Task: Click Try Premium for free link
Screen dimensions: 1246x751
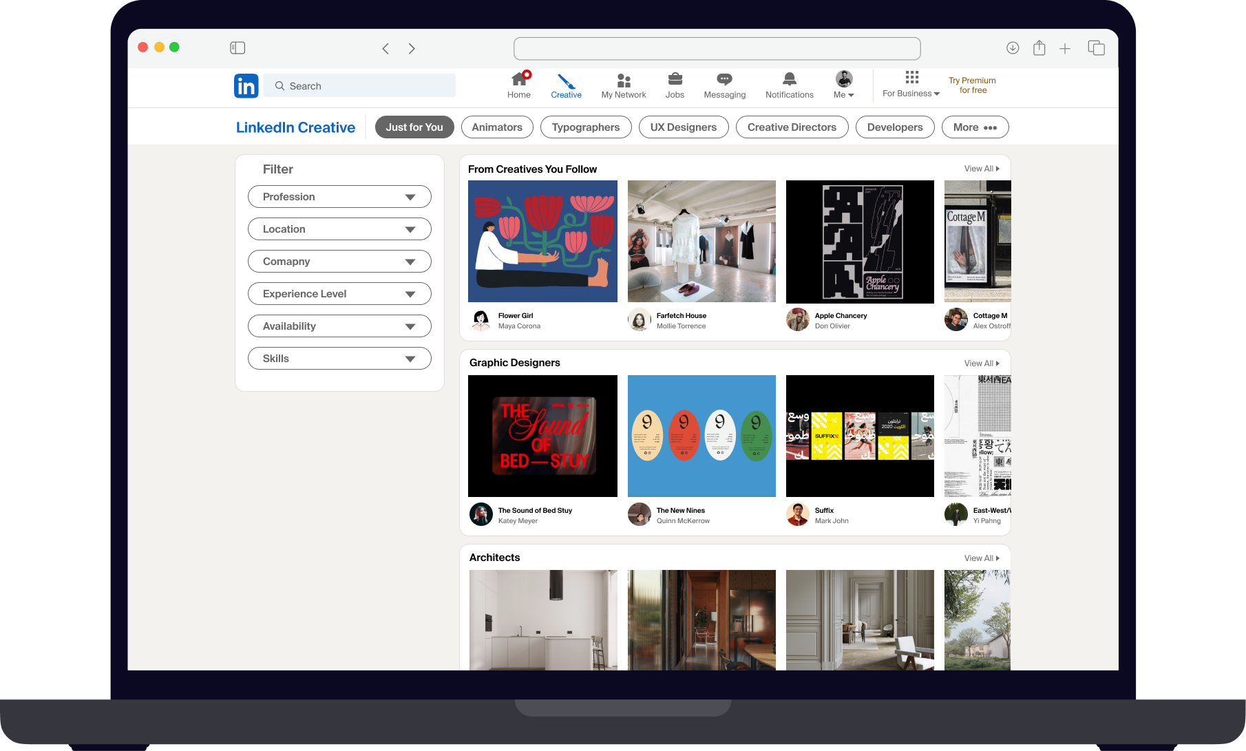Action: point(972,85)
